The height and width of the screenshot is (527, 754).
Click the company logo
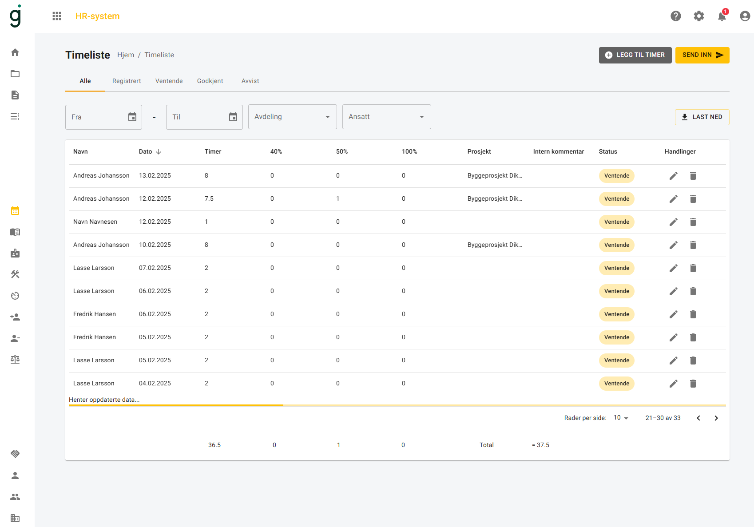(x=16, y=16)
